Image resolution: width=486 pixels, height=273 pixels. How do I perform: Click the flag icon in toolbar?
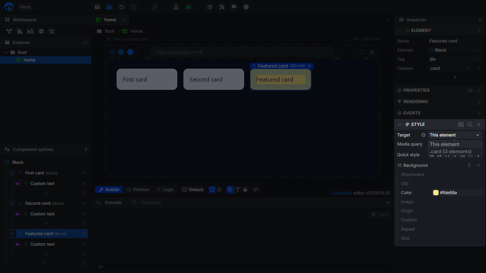tap(234, 7)
